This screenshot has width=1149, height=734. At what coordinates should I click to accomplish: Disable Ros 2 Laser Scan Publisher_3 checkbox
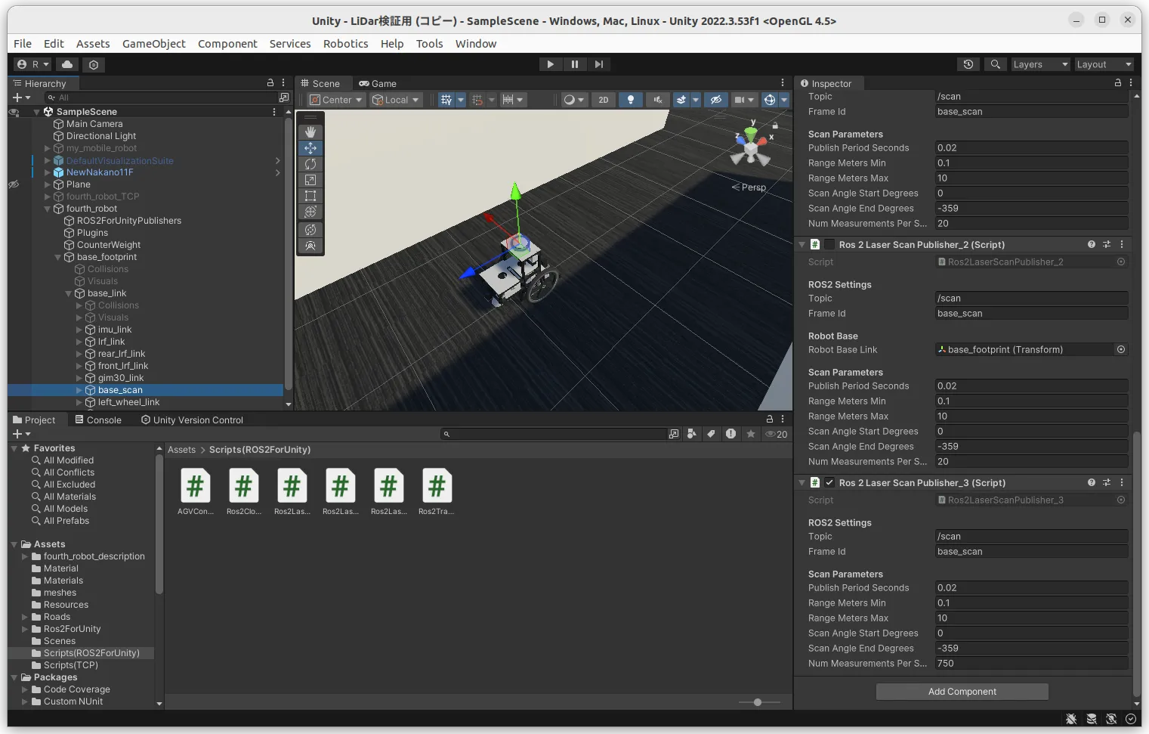coord(829,482)
